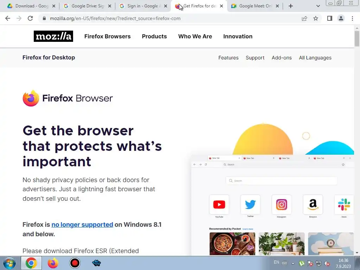Screen dimensions: 360x270
Task: Bookmark this page with the star
Action: click(316, 18)
